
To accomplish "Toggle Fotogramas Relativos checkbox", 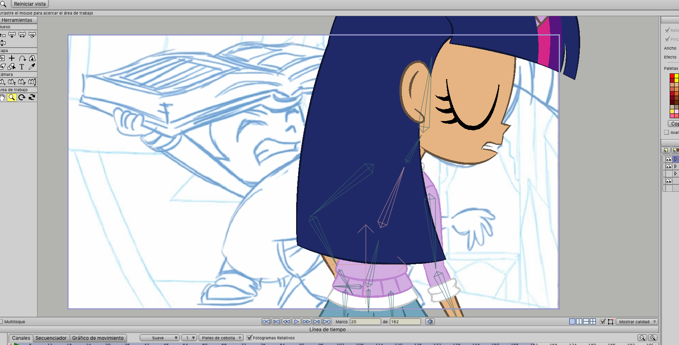I will pyautogui.click(x=249, y=338).
